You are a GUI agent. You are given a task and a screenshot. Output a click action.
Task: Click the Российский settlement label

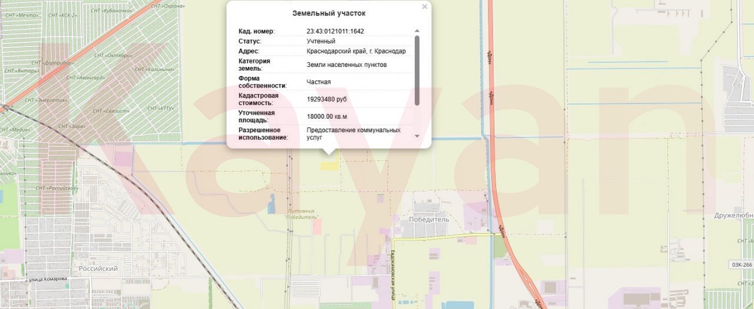(98, 268)
